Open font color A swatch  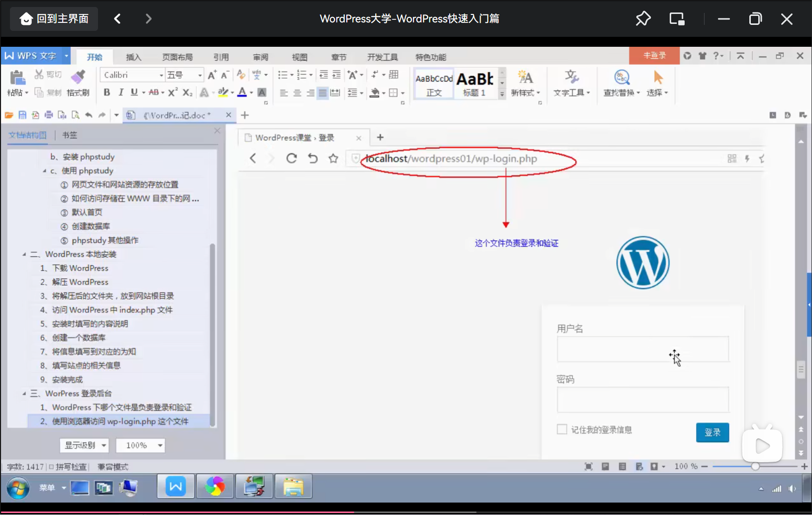pyautogui.click(x=242, y=93)
